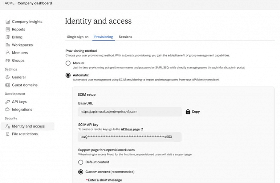Image resolution: width=280 pixels, height=183 pixels.
Task: Click the SCIM API key field
Action: 130,137
